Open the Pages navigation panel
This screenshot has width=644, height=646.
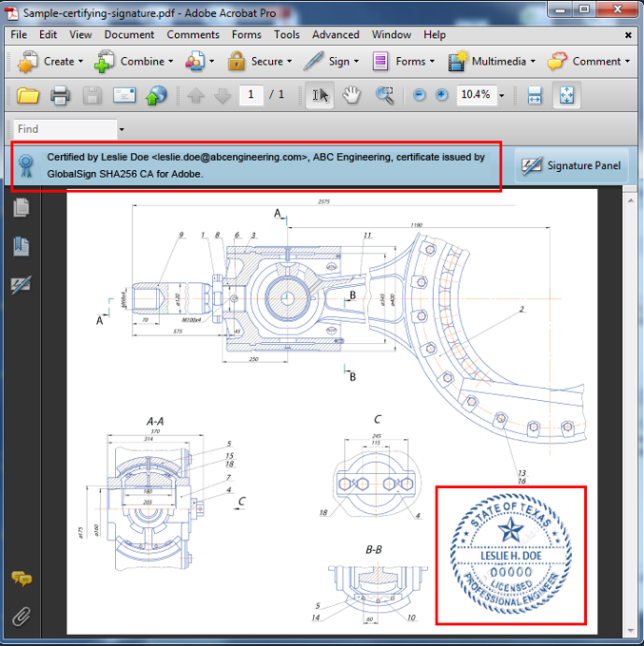21,208
